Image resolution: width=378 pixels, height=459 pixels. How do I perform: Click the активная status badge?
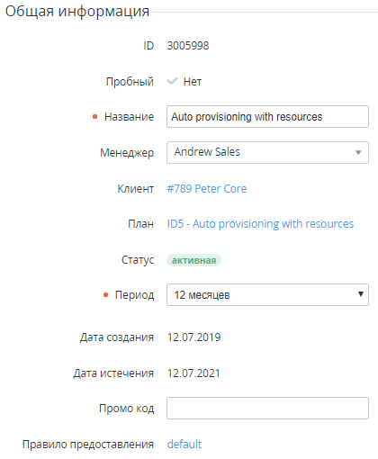[193, 260]
